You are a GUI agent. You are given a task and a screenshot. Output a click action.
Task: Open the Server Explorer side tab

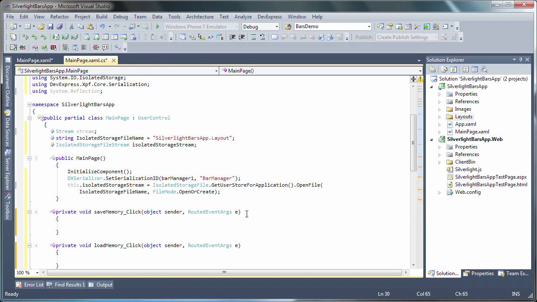[x=7, y=171]
